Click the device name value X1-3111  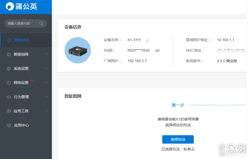pyautogui.click(x=134, y=40)
